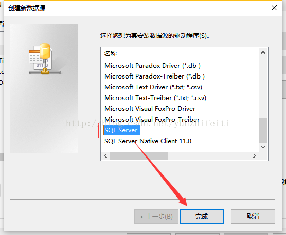Click the 名称 column header
Screen dimensions: 286x235
click(111, 54)
